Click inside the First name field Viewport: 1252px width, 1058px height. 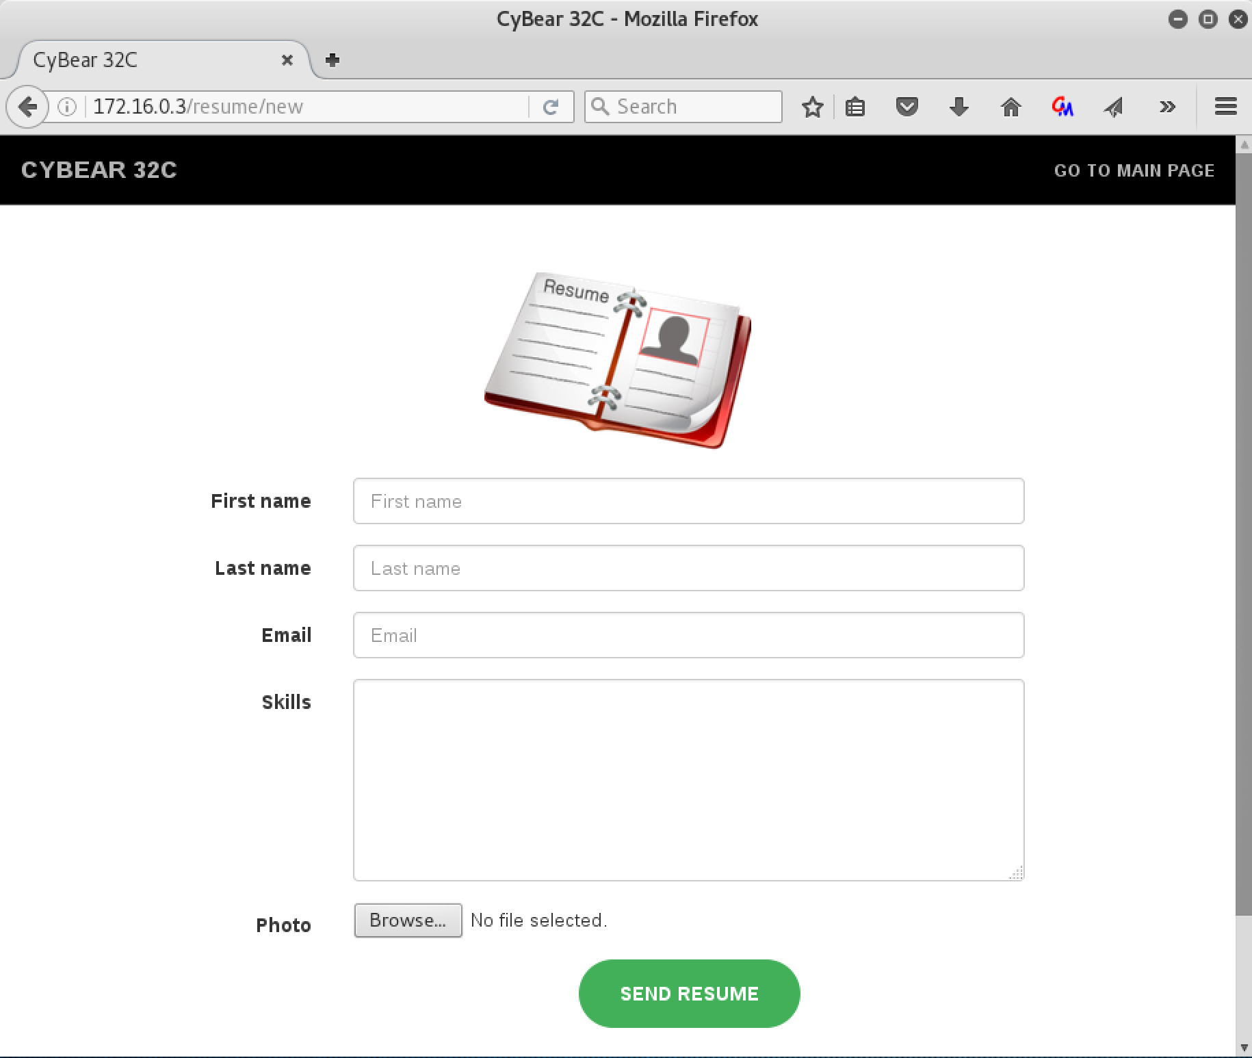click(688, 501)
